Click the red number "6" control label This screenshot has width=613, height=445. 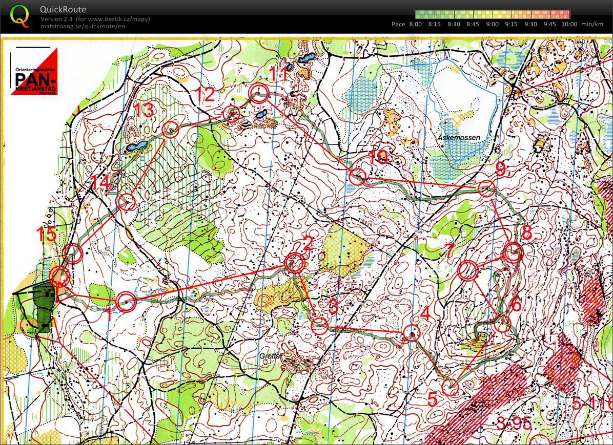(517, 305)
